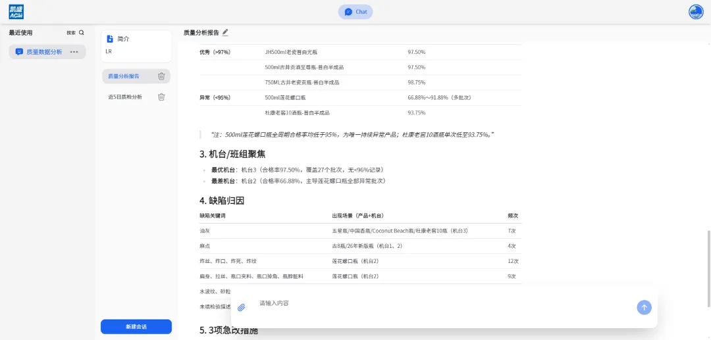Click the 油灰 defect keyword
The width and height of the screenshot is (711, 340).
[x=205, y=231]
